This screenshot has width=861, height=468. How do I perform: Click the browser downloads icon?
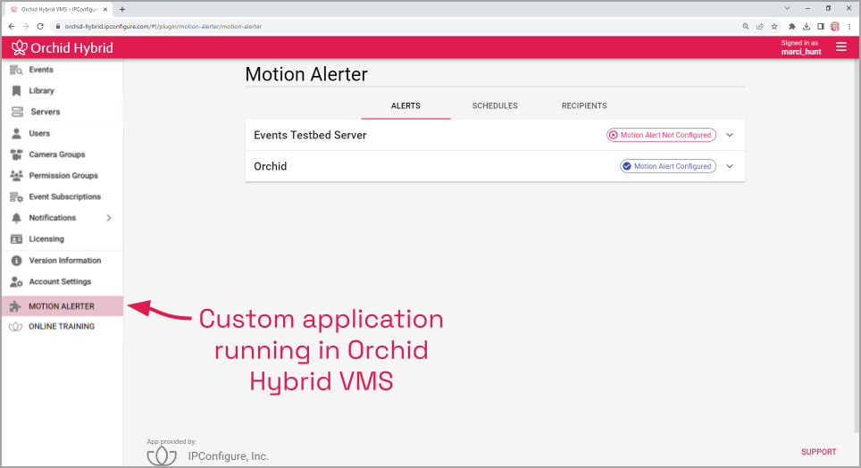pos(807,27)
